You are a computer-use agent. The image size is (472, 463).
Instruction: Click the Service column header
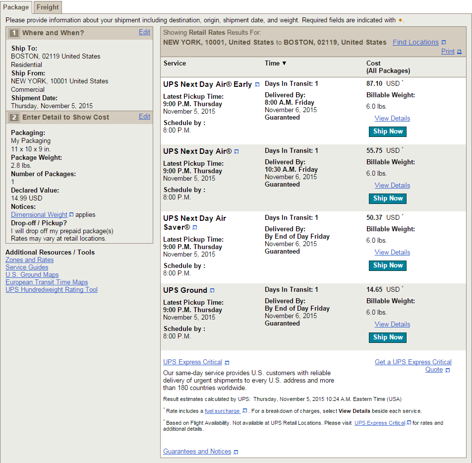pyautogui.click(x=175, y=63)
